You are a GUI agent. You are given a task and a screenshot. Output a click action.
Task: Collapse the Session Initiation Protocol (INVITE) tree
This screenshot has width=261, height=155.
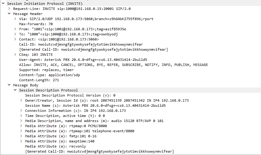coord(3,3)
